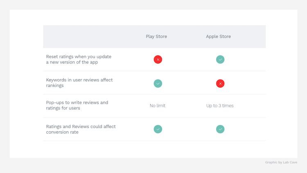
Task: Select 'Ratings and Reviews could affect' row label
Action: 81,127
